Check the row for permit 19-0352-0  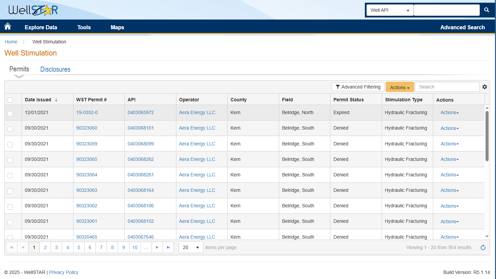[10, 113]
